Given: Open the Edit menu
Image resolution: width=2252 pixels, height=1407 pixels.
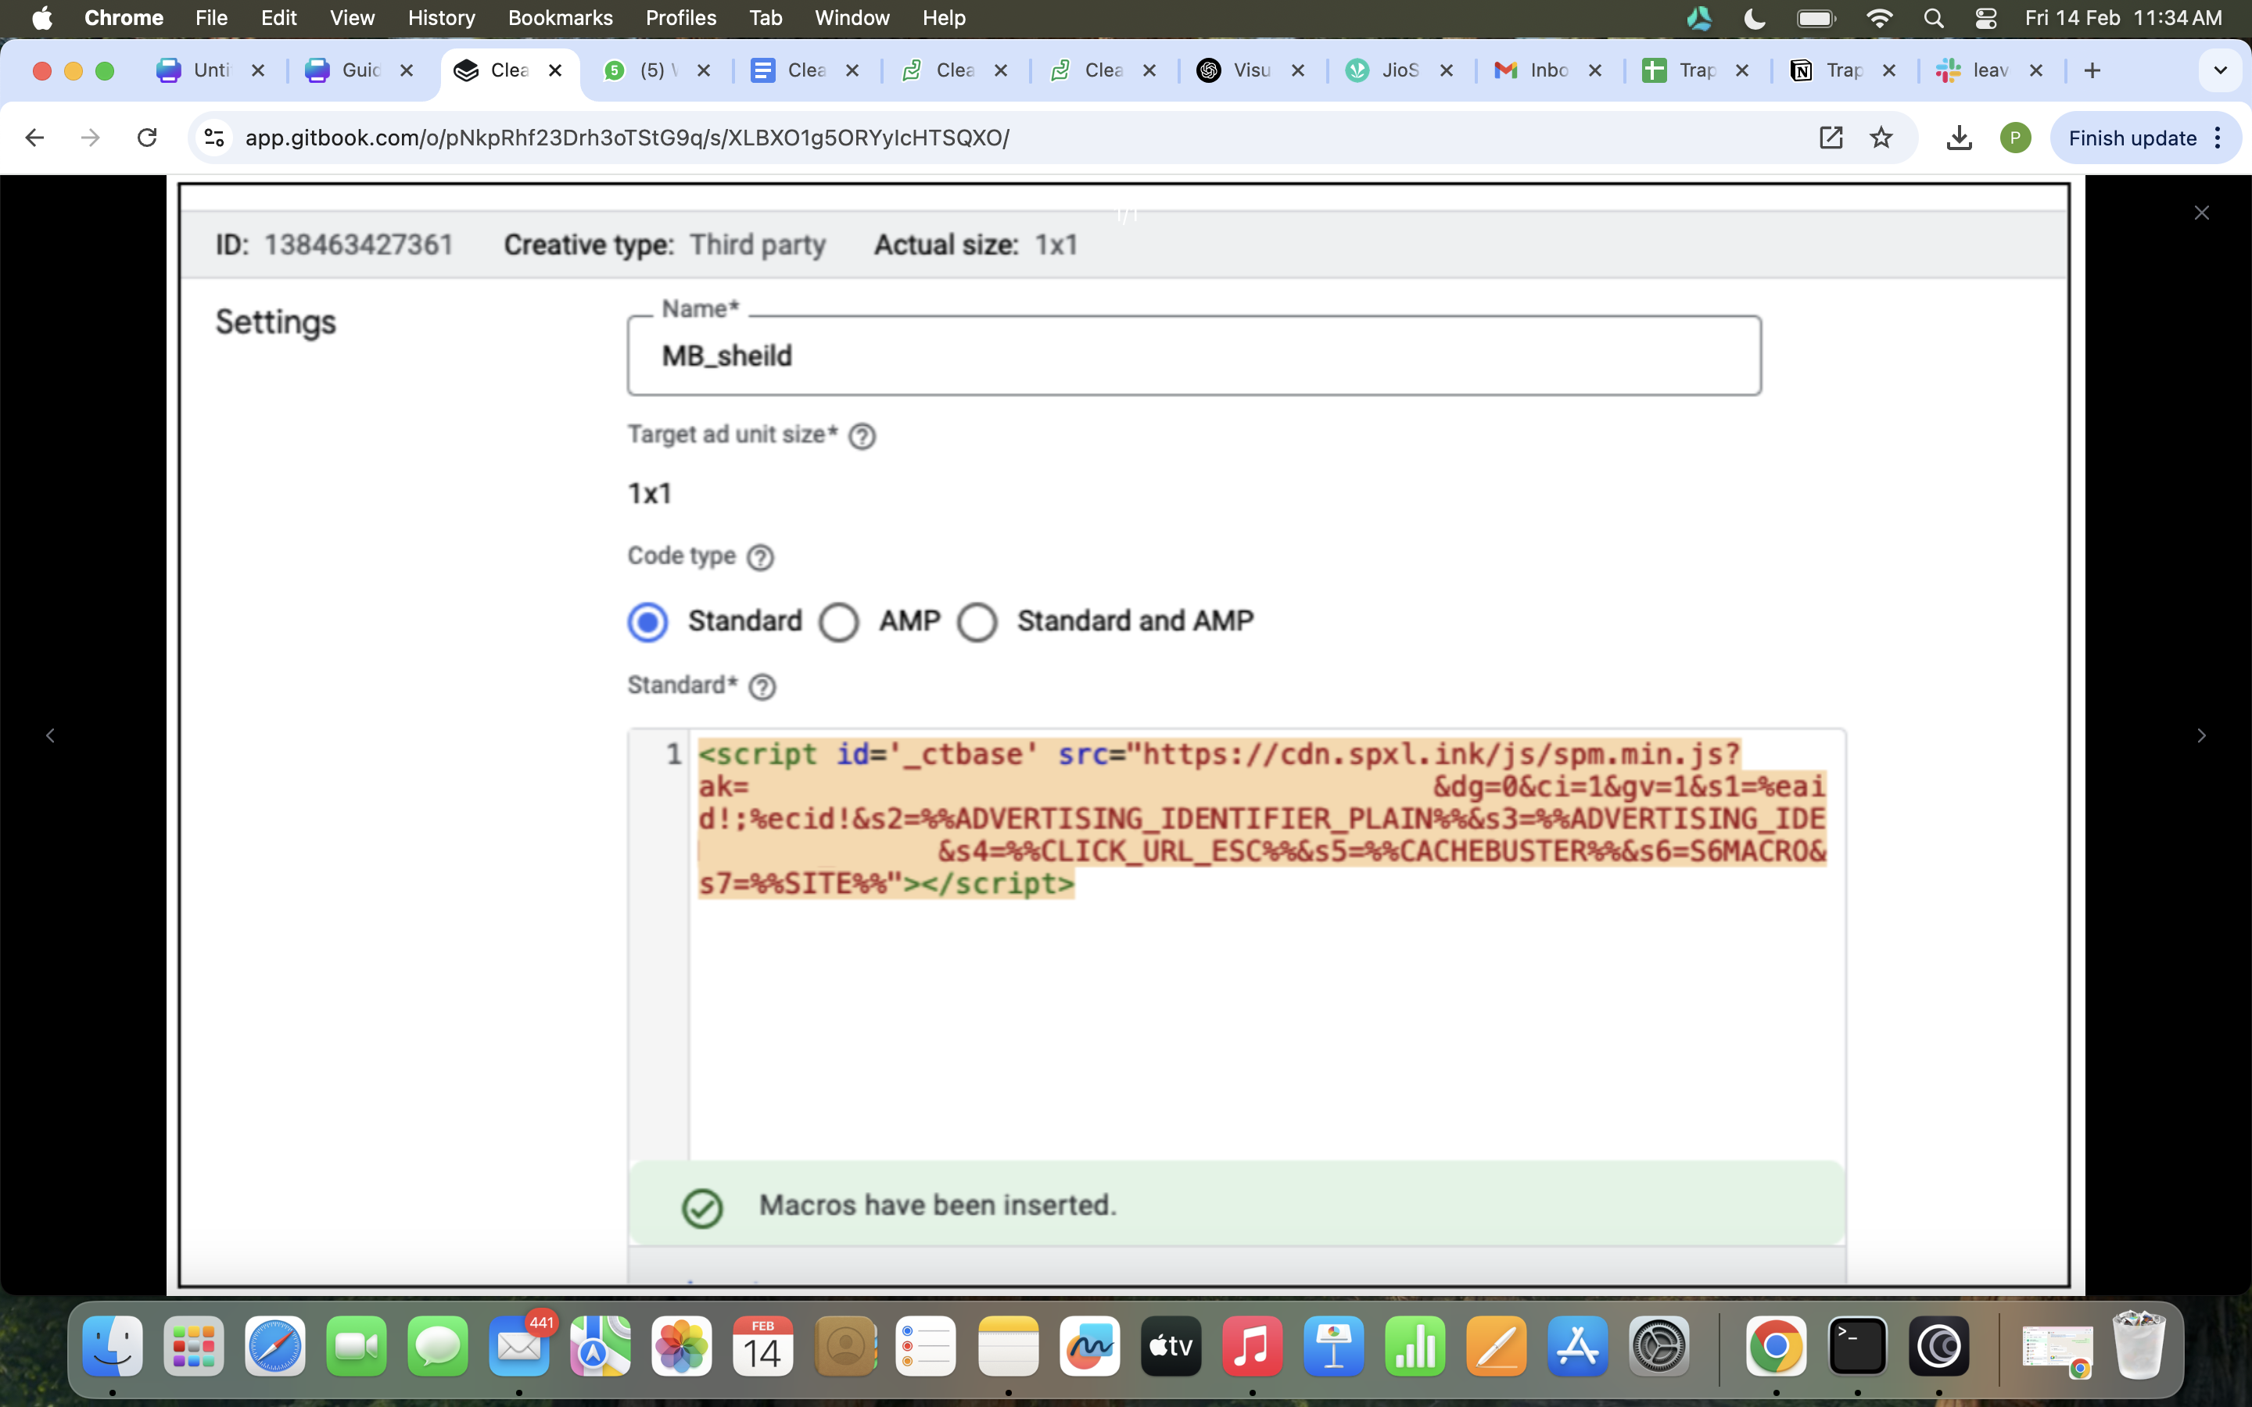Looking at the screenshot, I should click(278, 18).
